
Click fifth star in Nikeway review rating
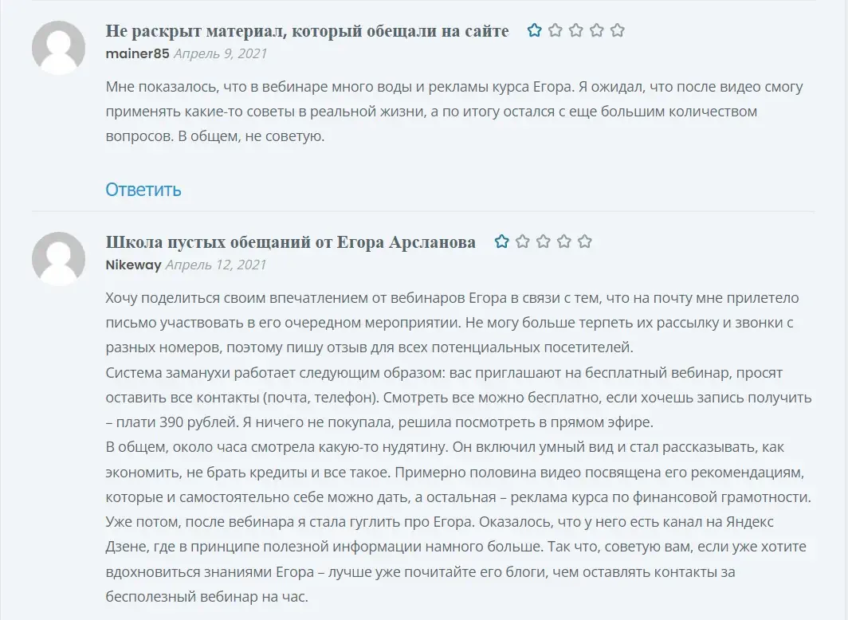(x=585, y=241)
